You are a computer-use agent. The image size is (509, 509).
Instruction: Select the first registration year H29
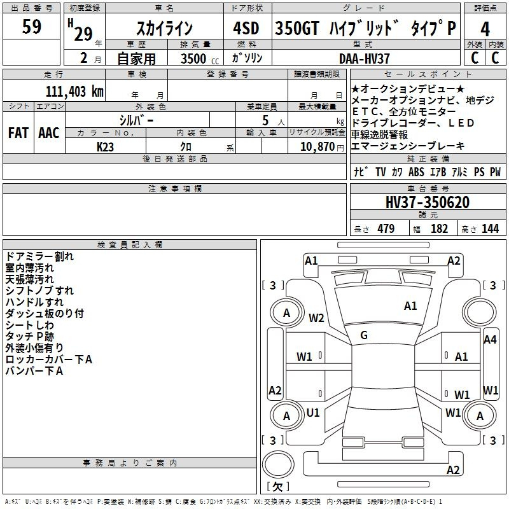pos(81,30)
